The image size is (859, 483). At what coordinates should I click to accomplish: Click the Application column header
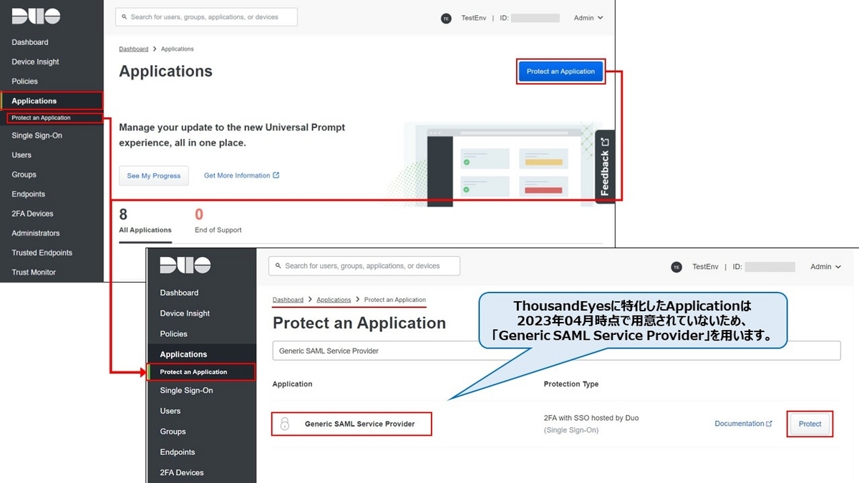[x=292, y=384]
